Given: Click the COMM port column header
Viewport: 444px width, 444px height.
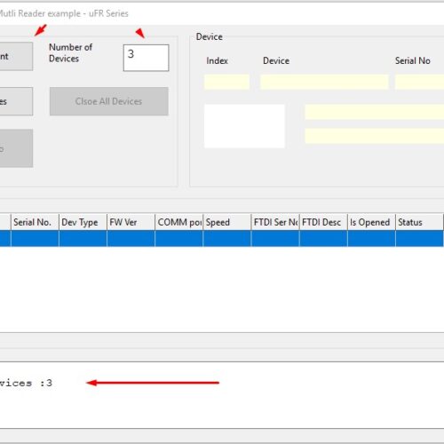Looking at the screenshot, I should [179, 222].
